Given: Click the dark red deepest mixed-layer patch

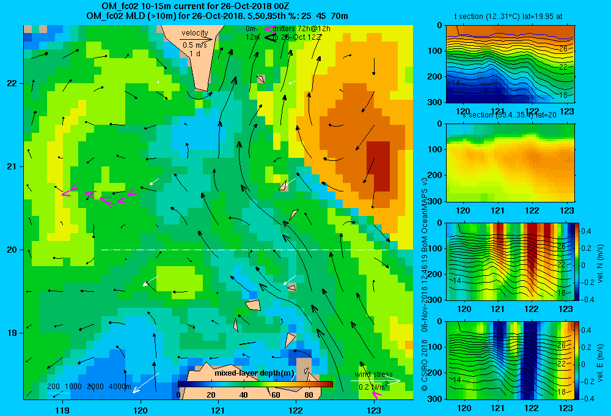Looking at the screenshot, I should coord(378,166).
